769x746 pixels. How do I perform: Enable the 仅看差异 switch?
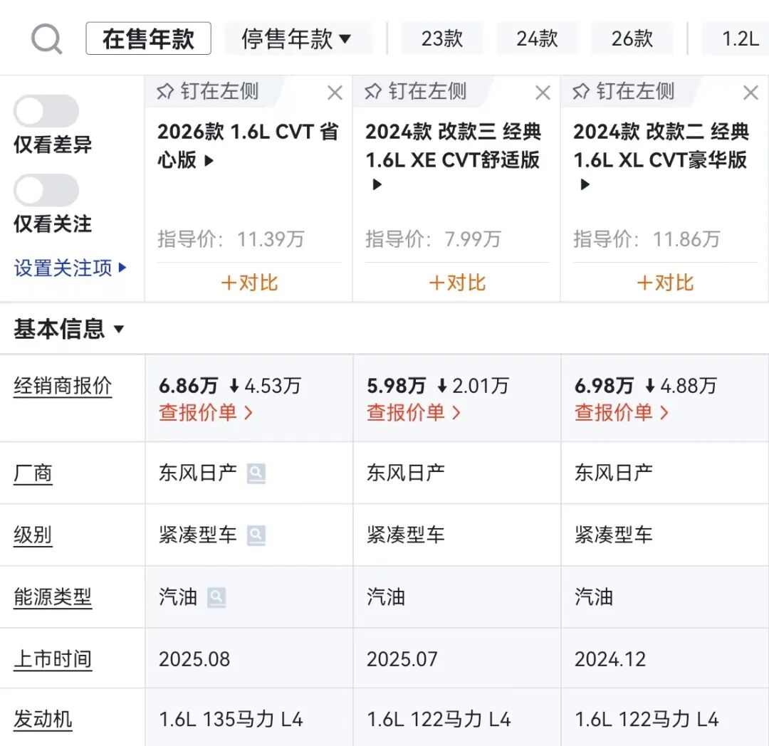click(46, 112)
